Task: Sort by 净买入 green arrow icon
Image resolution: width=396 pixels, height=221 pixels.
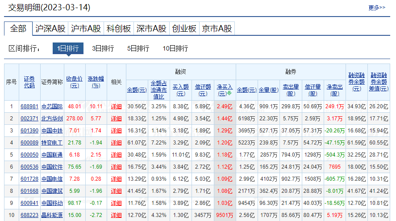Action: click(x=230, y=93)
